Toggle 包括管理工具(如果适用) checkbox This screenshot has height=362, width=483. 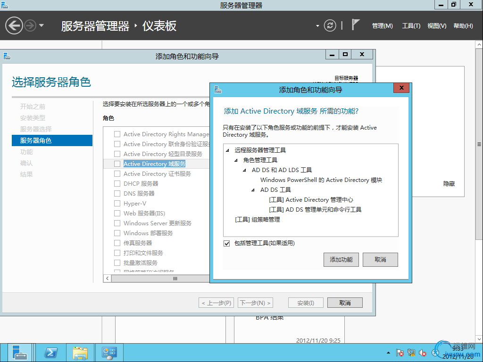click(x=227, y=244)
